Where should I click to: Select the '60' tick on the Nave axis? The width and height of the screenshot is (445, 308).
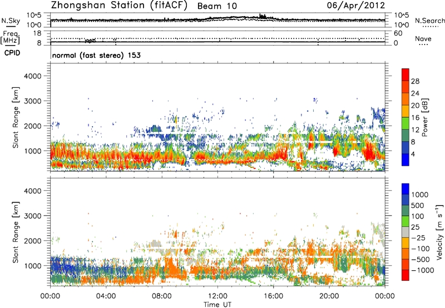point(398,33)
